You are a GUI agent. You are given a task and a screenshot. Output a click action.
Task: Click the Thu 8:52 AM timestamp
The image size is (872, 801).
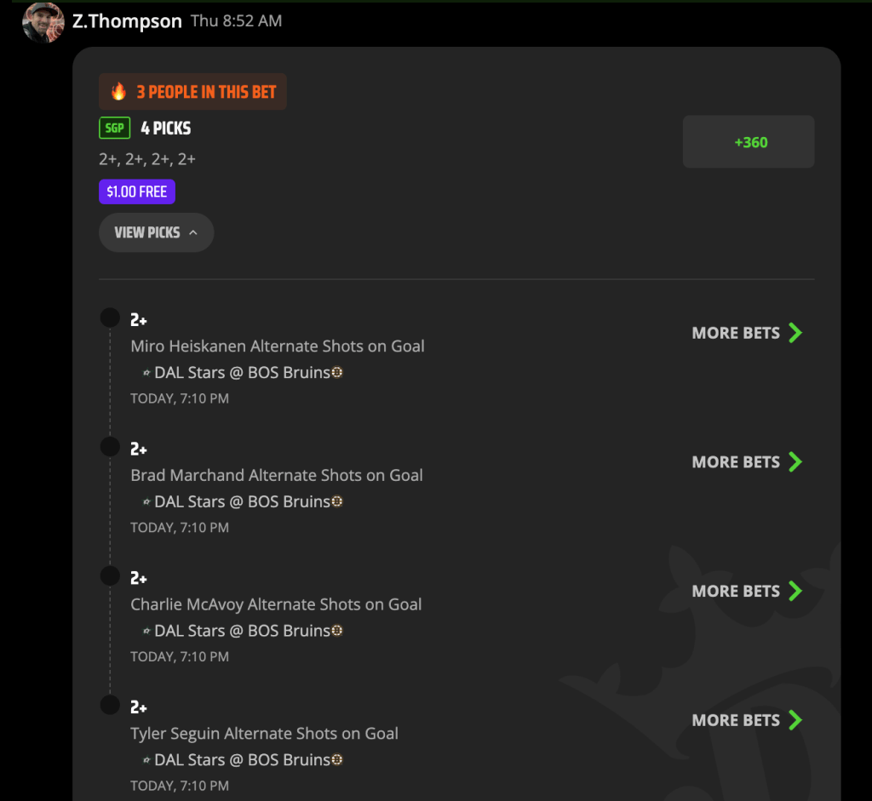[237, 21]
